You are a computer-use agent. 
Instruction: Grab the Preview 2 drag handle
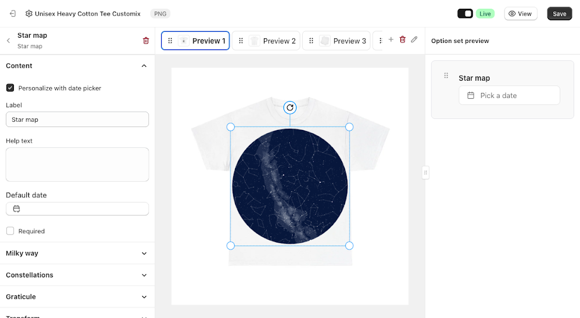coord(241,41)
